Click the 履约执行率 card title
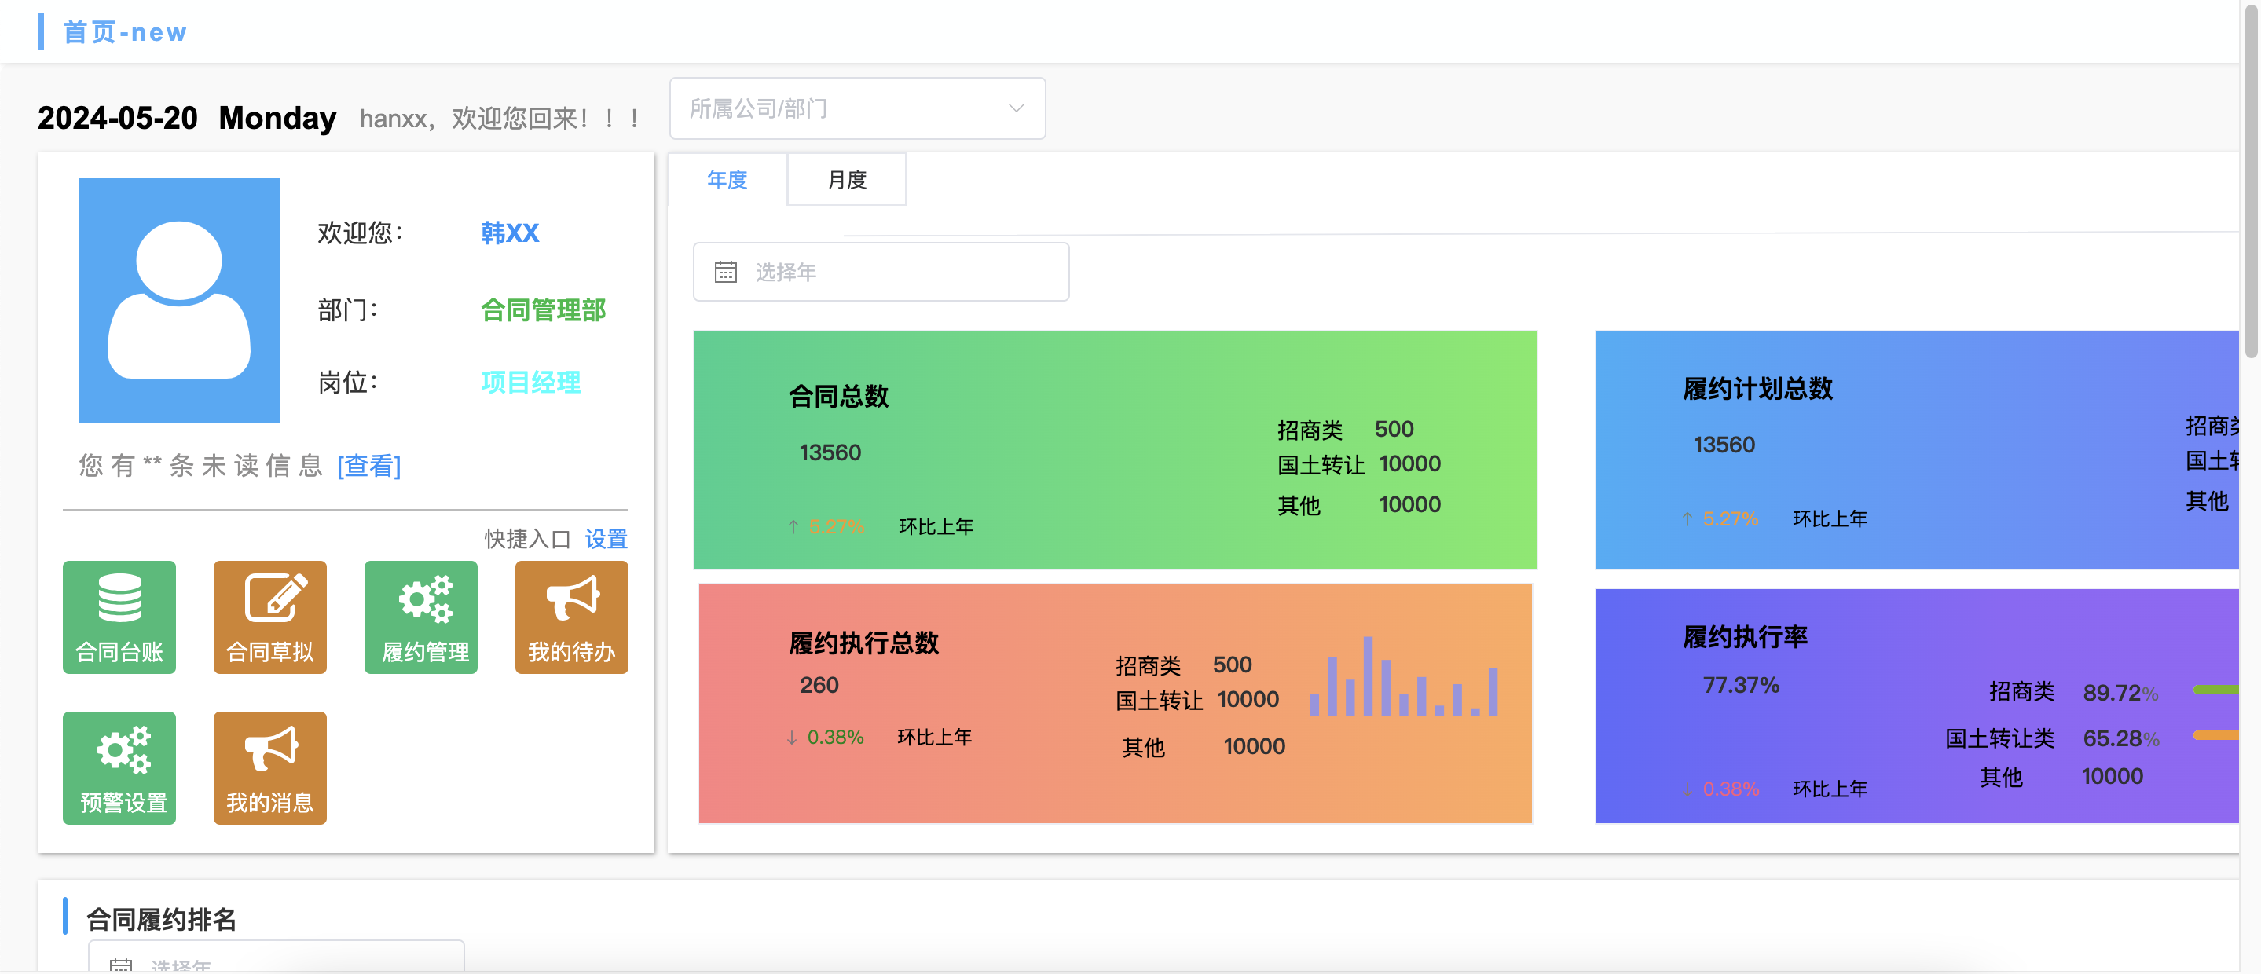Screen dimensions: 2261x974 1746,637
